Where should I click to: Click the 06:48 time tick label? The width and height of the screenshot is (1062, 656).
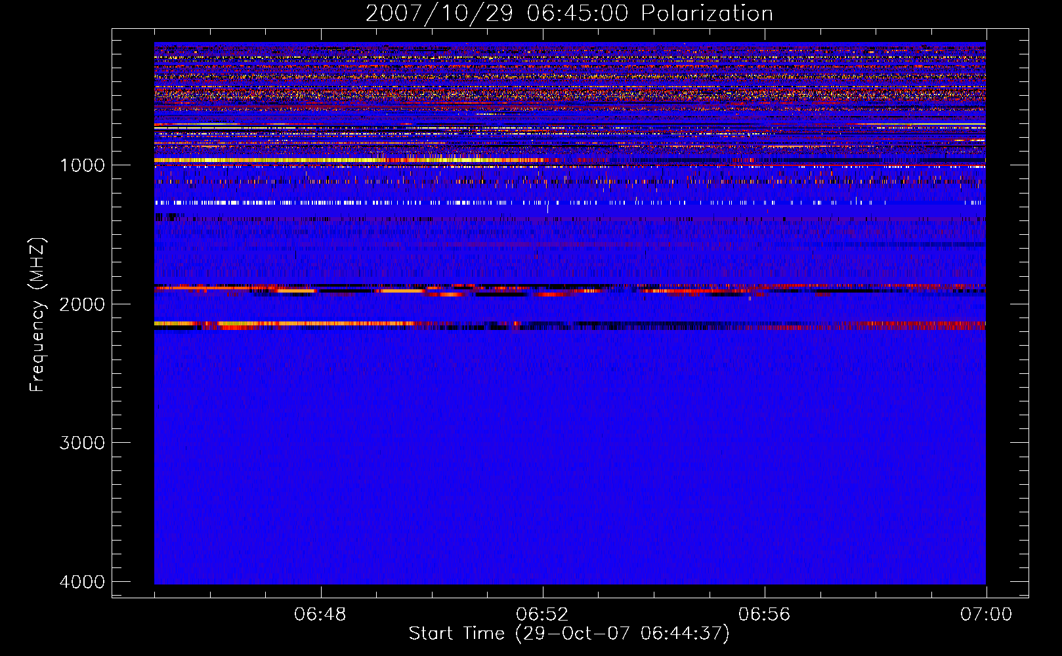point(320,615)
